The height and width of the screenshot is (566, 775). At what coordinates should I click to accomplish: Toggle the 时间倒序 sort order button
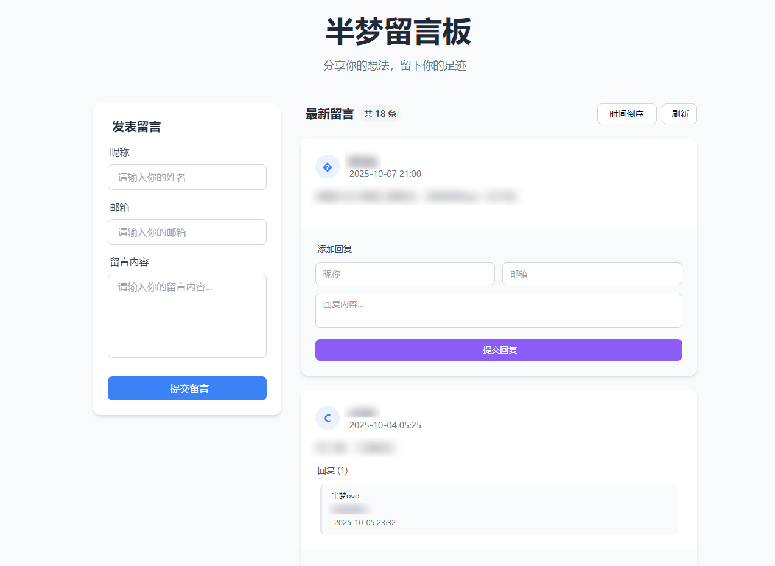(626, 114)
